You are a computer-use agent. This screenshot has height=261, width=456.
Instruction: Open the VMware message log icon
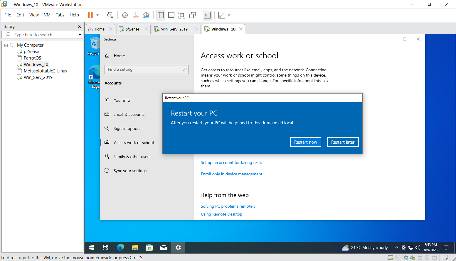[445, 258]
